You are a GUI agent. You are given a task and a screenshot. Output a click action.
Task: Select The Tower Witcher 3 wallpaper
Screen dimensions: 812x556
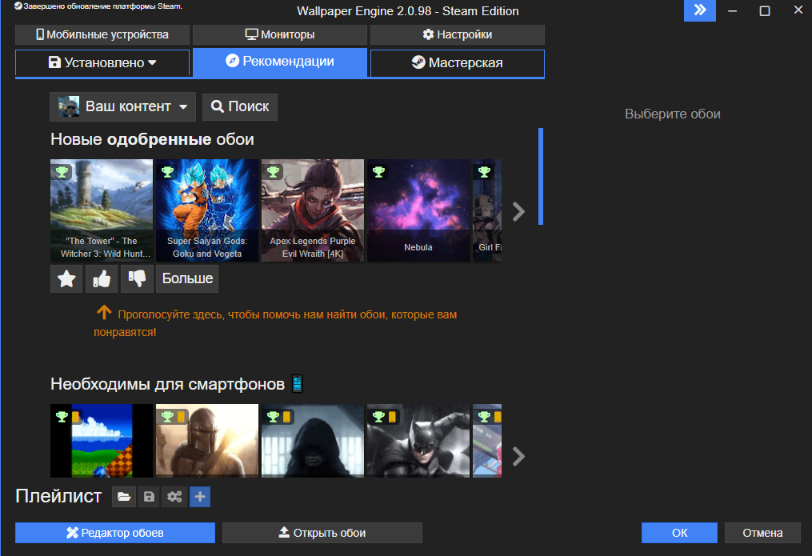click(x=102, y=210)
